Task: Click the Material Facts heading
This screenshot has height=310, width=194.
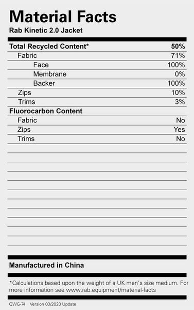Action: tap(63, 17)
